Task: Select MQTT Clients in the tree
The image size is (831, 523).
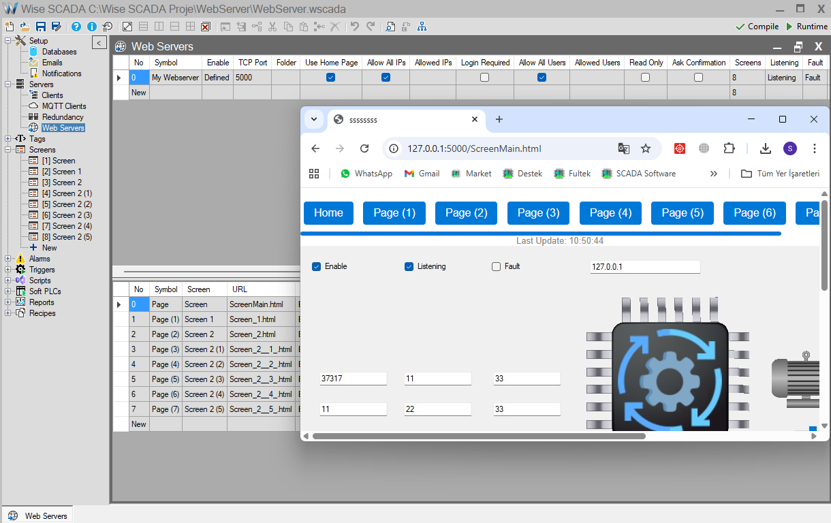Action: (63, 106)
